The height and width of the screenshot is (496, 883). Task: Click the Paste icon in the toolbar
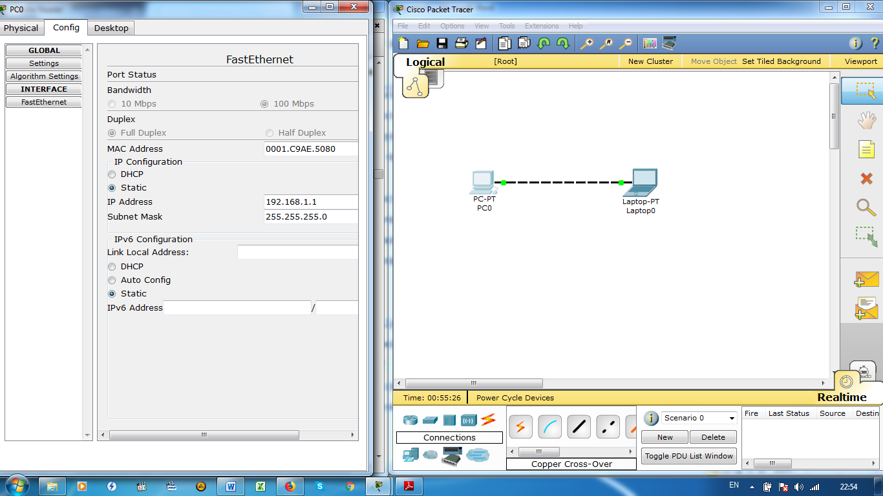point(524,43)
